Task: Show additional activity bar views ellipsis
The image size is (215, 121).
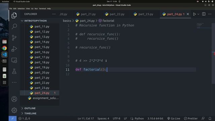Action: click(x=14, y=82)
